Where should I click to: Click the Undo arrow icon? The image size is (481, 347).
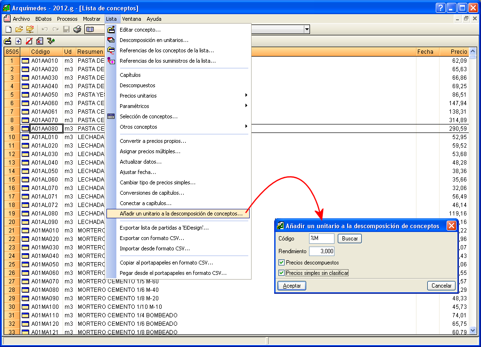tap(45, 29)
